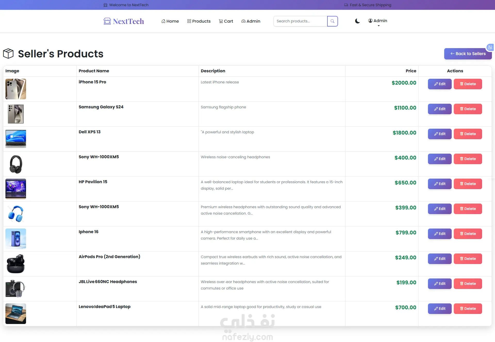Screen dimensions: 495x342
Task: Go to the Products nav item
Action: [199, 21]
